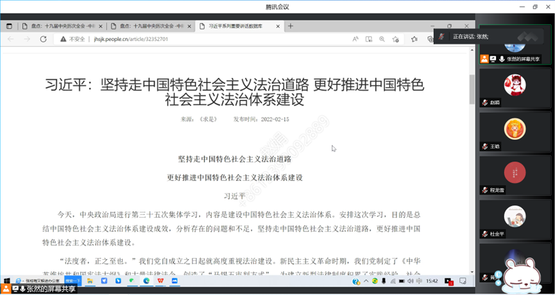Close the second 盘点：十九届中央历次全会 tab

[189, 26]
